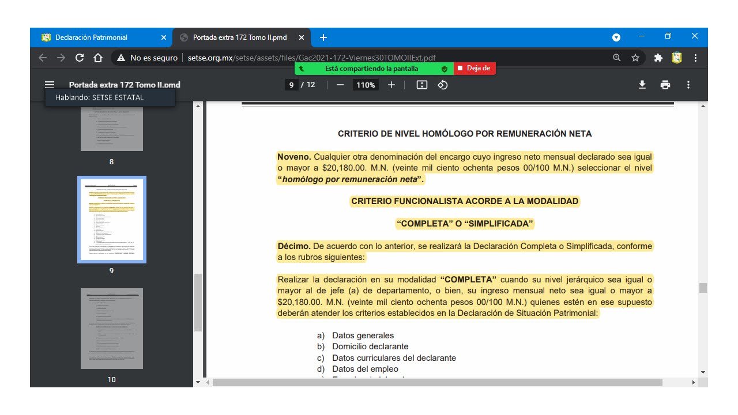Reload the current page

coord(80,58)
